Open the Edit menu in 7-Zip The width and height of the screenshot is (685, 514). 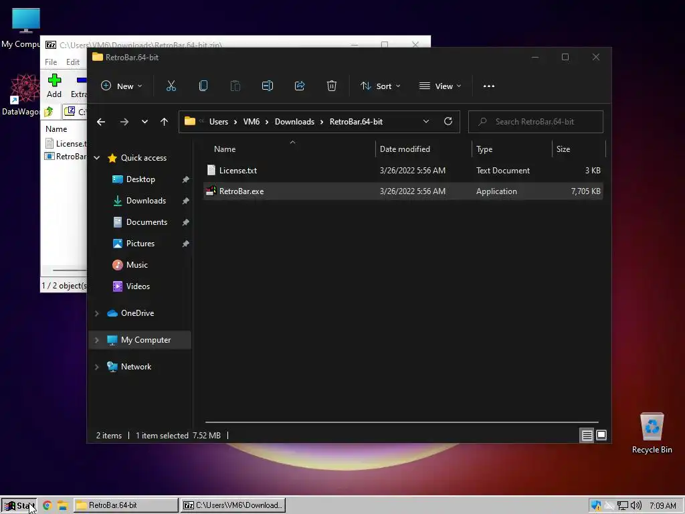72,62
